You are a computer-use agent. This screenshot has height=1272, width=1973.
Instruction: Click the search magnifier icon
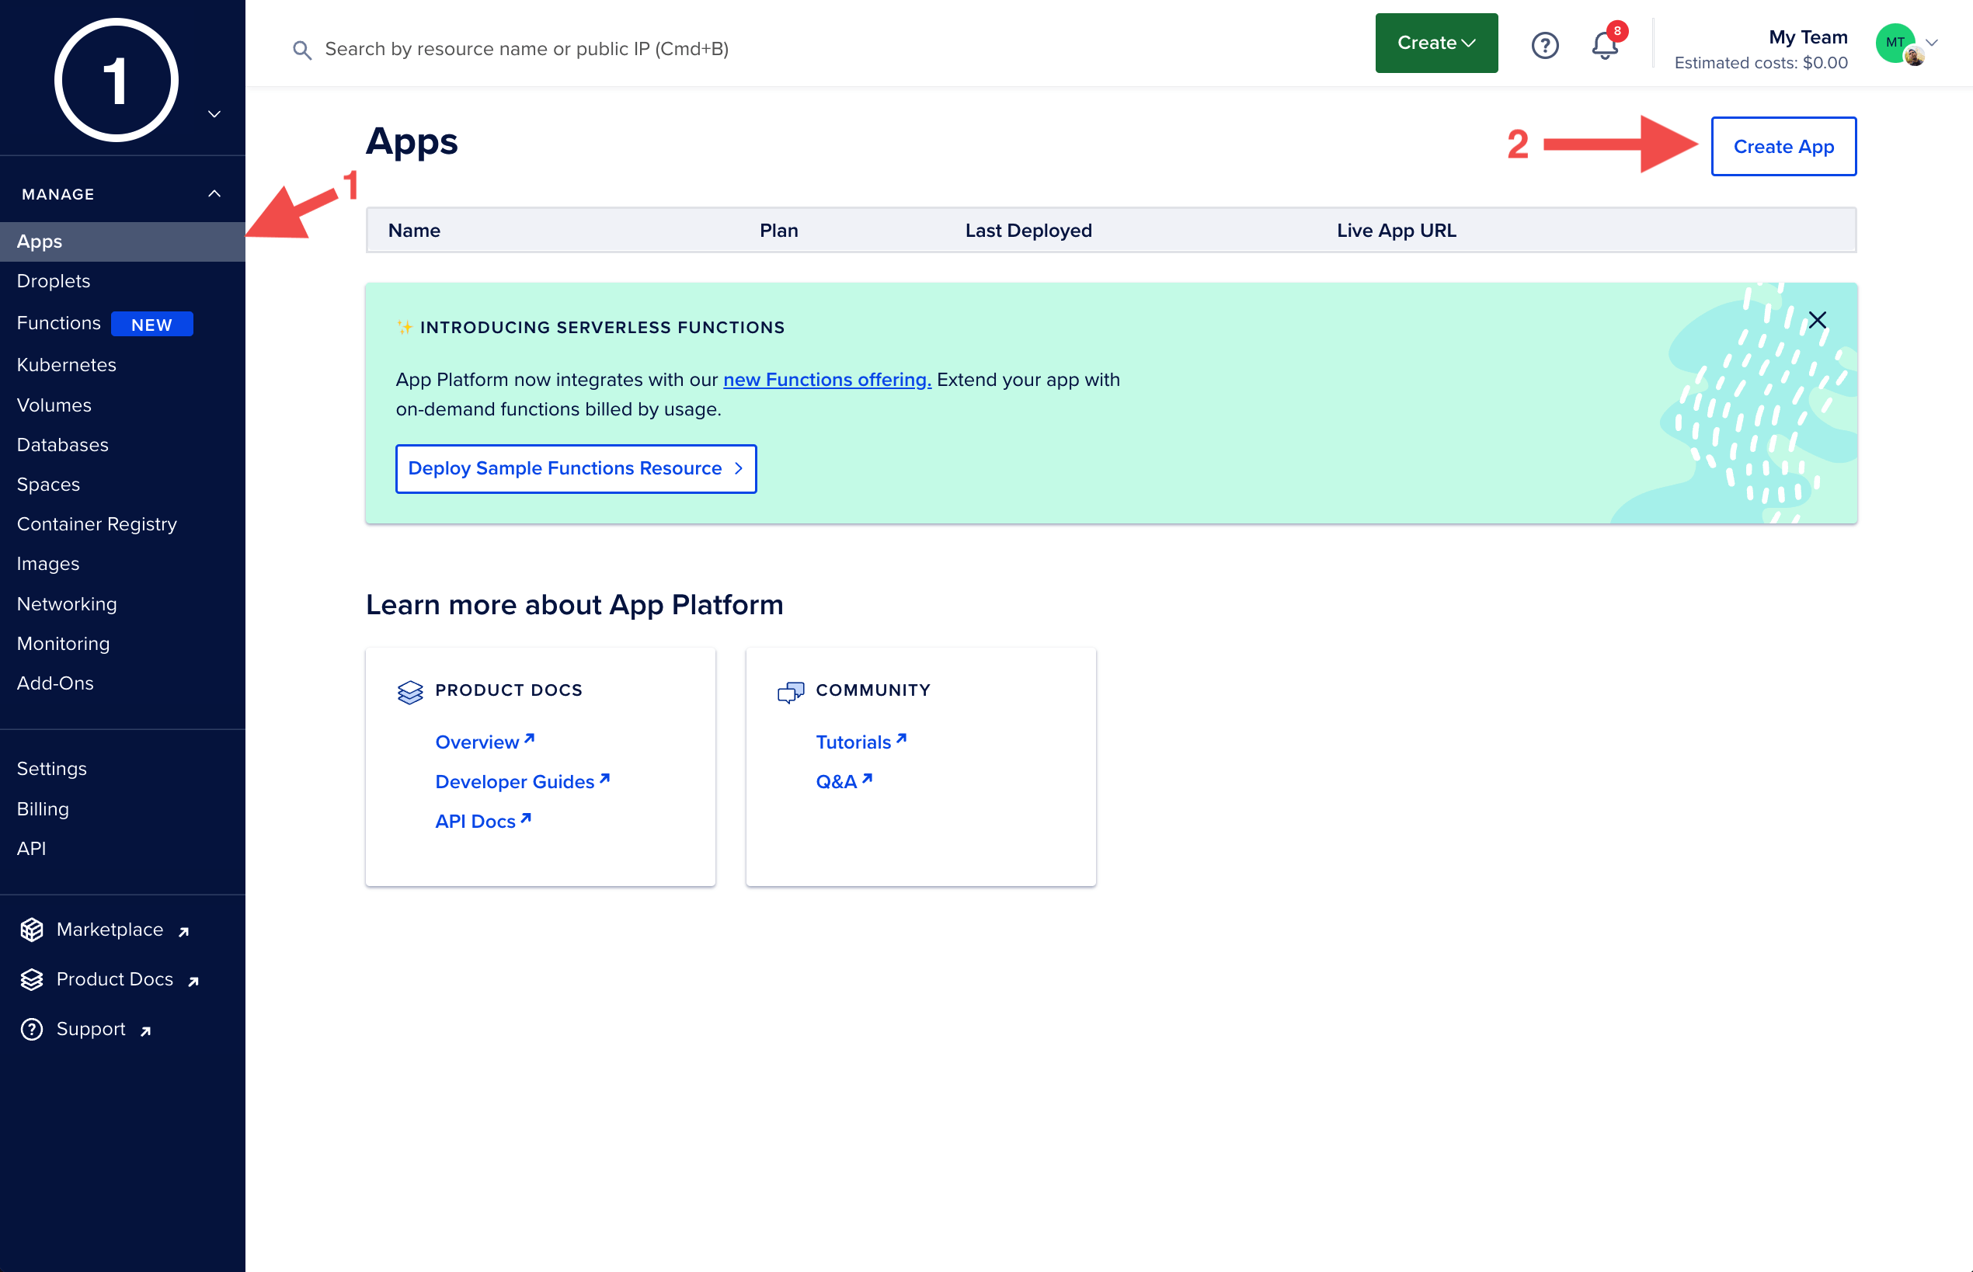pyautogui.click(x=302, y=50)
